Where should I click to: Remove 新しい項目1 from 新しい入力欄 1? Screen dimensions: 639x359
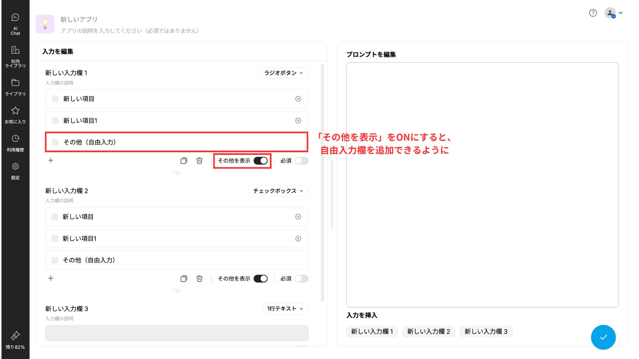[x=298, y=121]
